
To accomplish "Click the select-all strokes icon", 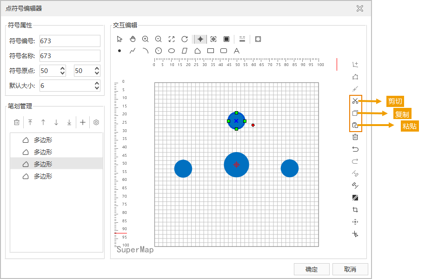I will pos(213,39).
